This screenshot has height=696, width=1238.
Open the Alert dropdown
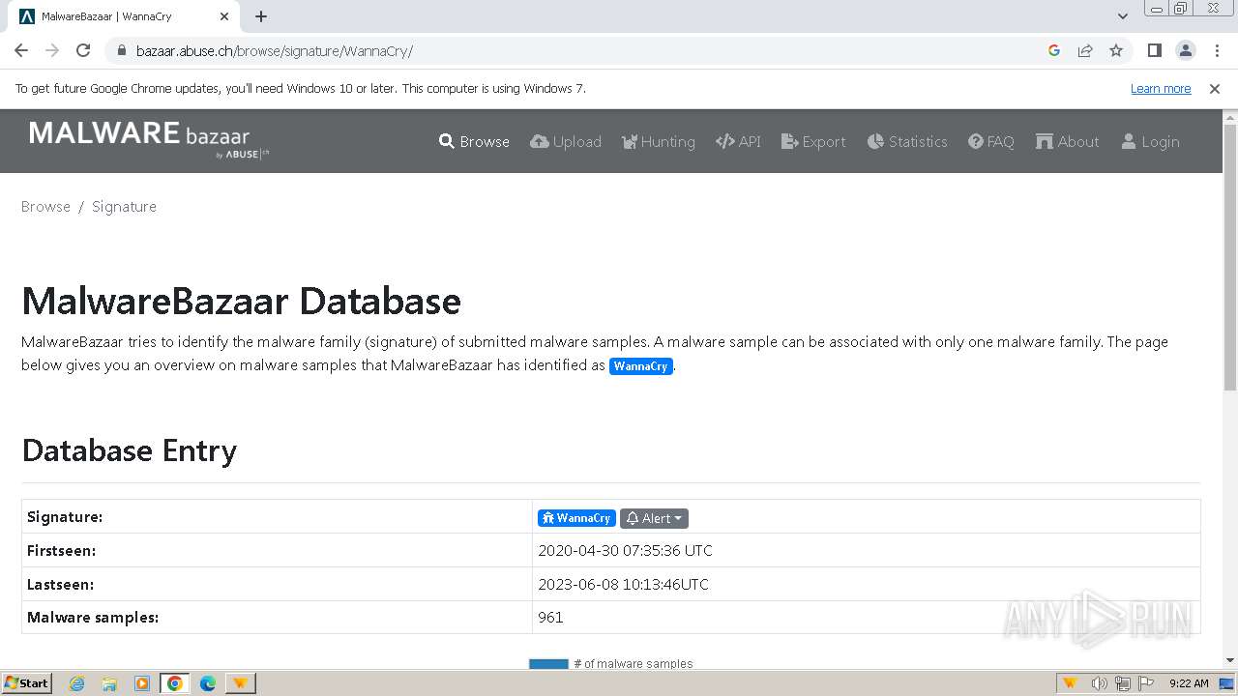coord(654,518)
